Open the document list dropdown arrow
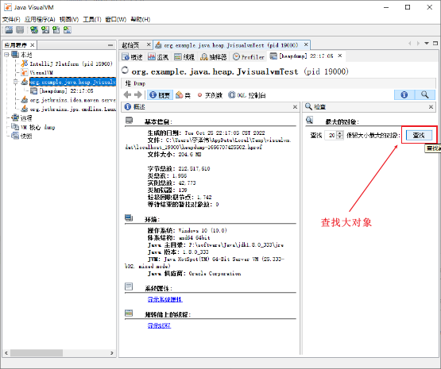441x369 pixels. pyautogui.click(x=427, y=43)
